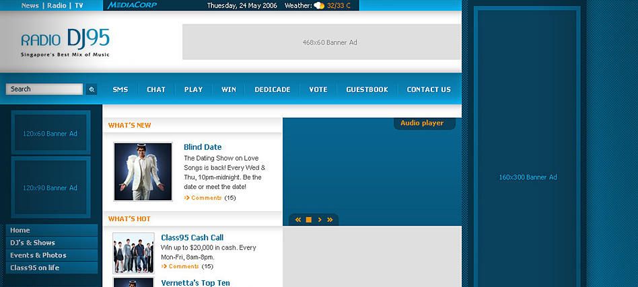Click the WHAT'S HOT section heading

(129, 219)
